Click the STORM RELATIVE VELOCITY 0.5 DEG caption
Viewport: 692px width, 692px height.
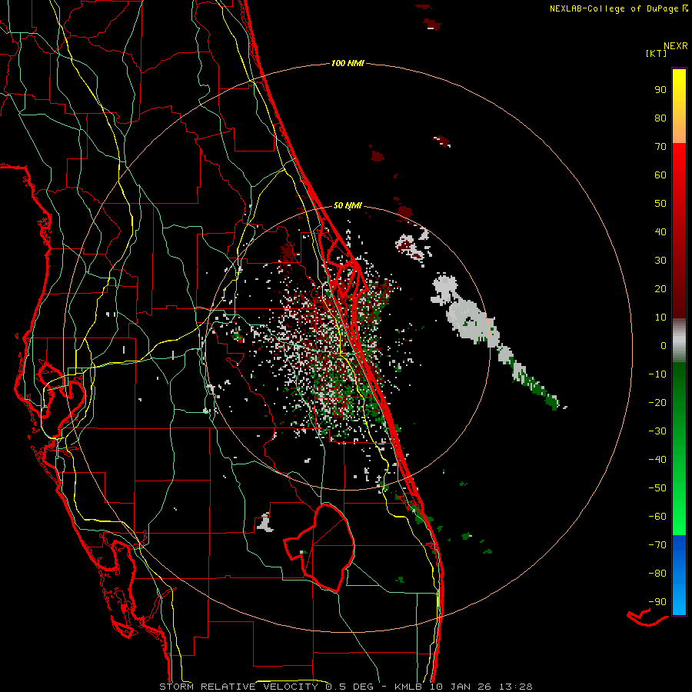coord(266,687)
